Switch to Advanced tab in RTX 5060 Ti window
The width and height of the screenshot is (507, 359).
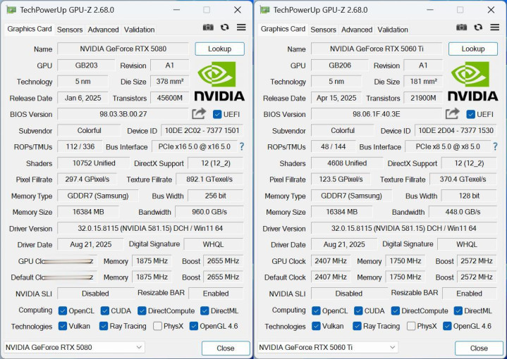point(357,30)
